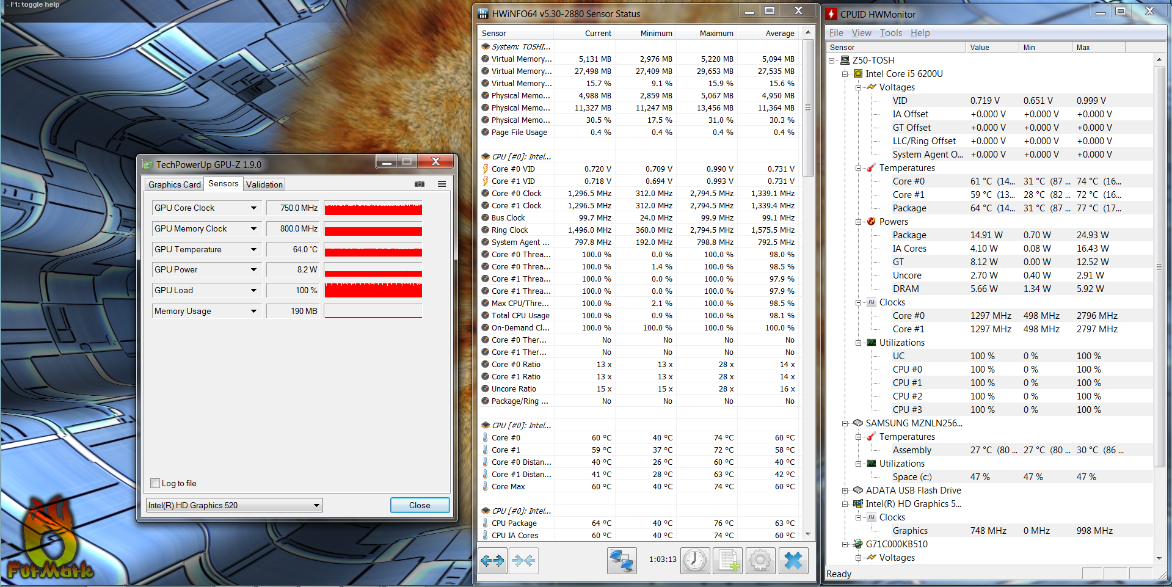
Task: Collapse Intel Core i5 6200U node
Action: 845,73
